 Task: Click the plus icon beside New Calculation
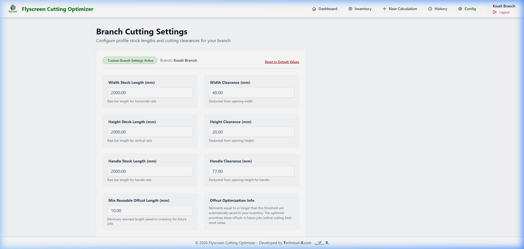tap(384, 9)
